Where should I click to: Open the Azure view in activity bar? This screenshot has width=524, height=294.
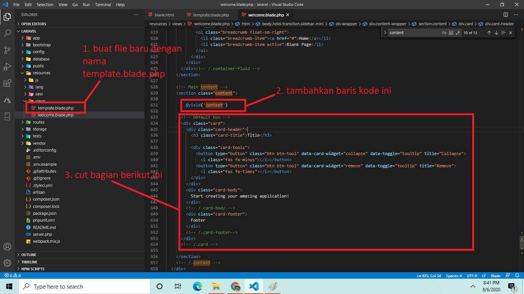pos(7,100)
